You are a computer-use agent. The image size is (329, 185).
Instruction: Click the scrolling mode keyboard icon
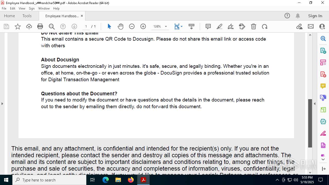point(191,26)
